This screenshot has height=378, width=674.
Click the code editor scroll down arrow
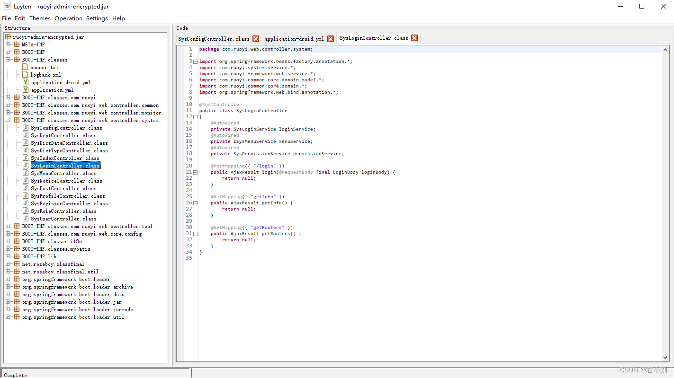pos(665,358)
